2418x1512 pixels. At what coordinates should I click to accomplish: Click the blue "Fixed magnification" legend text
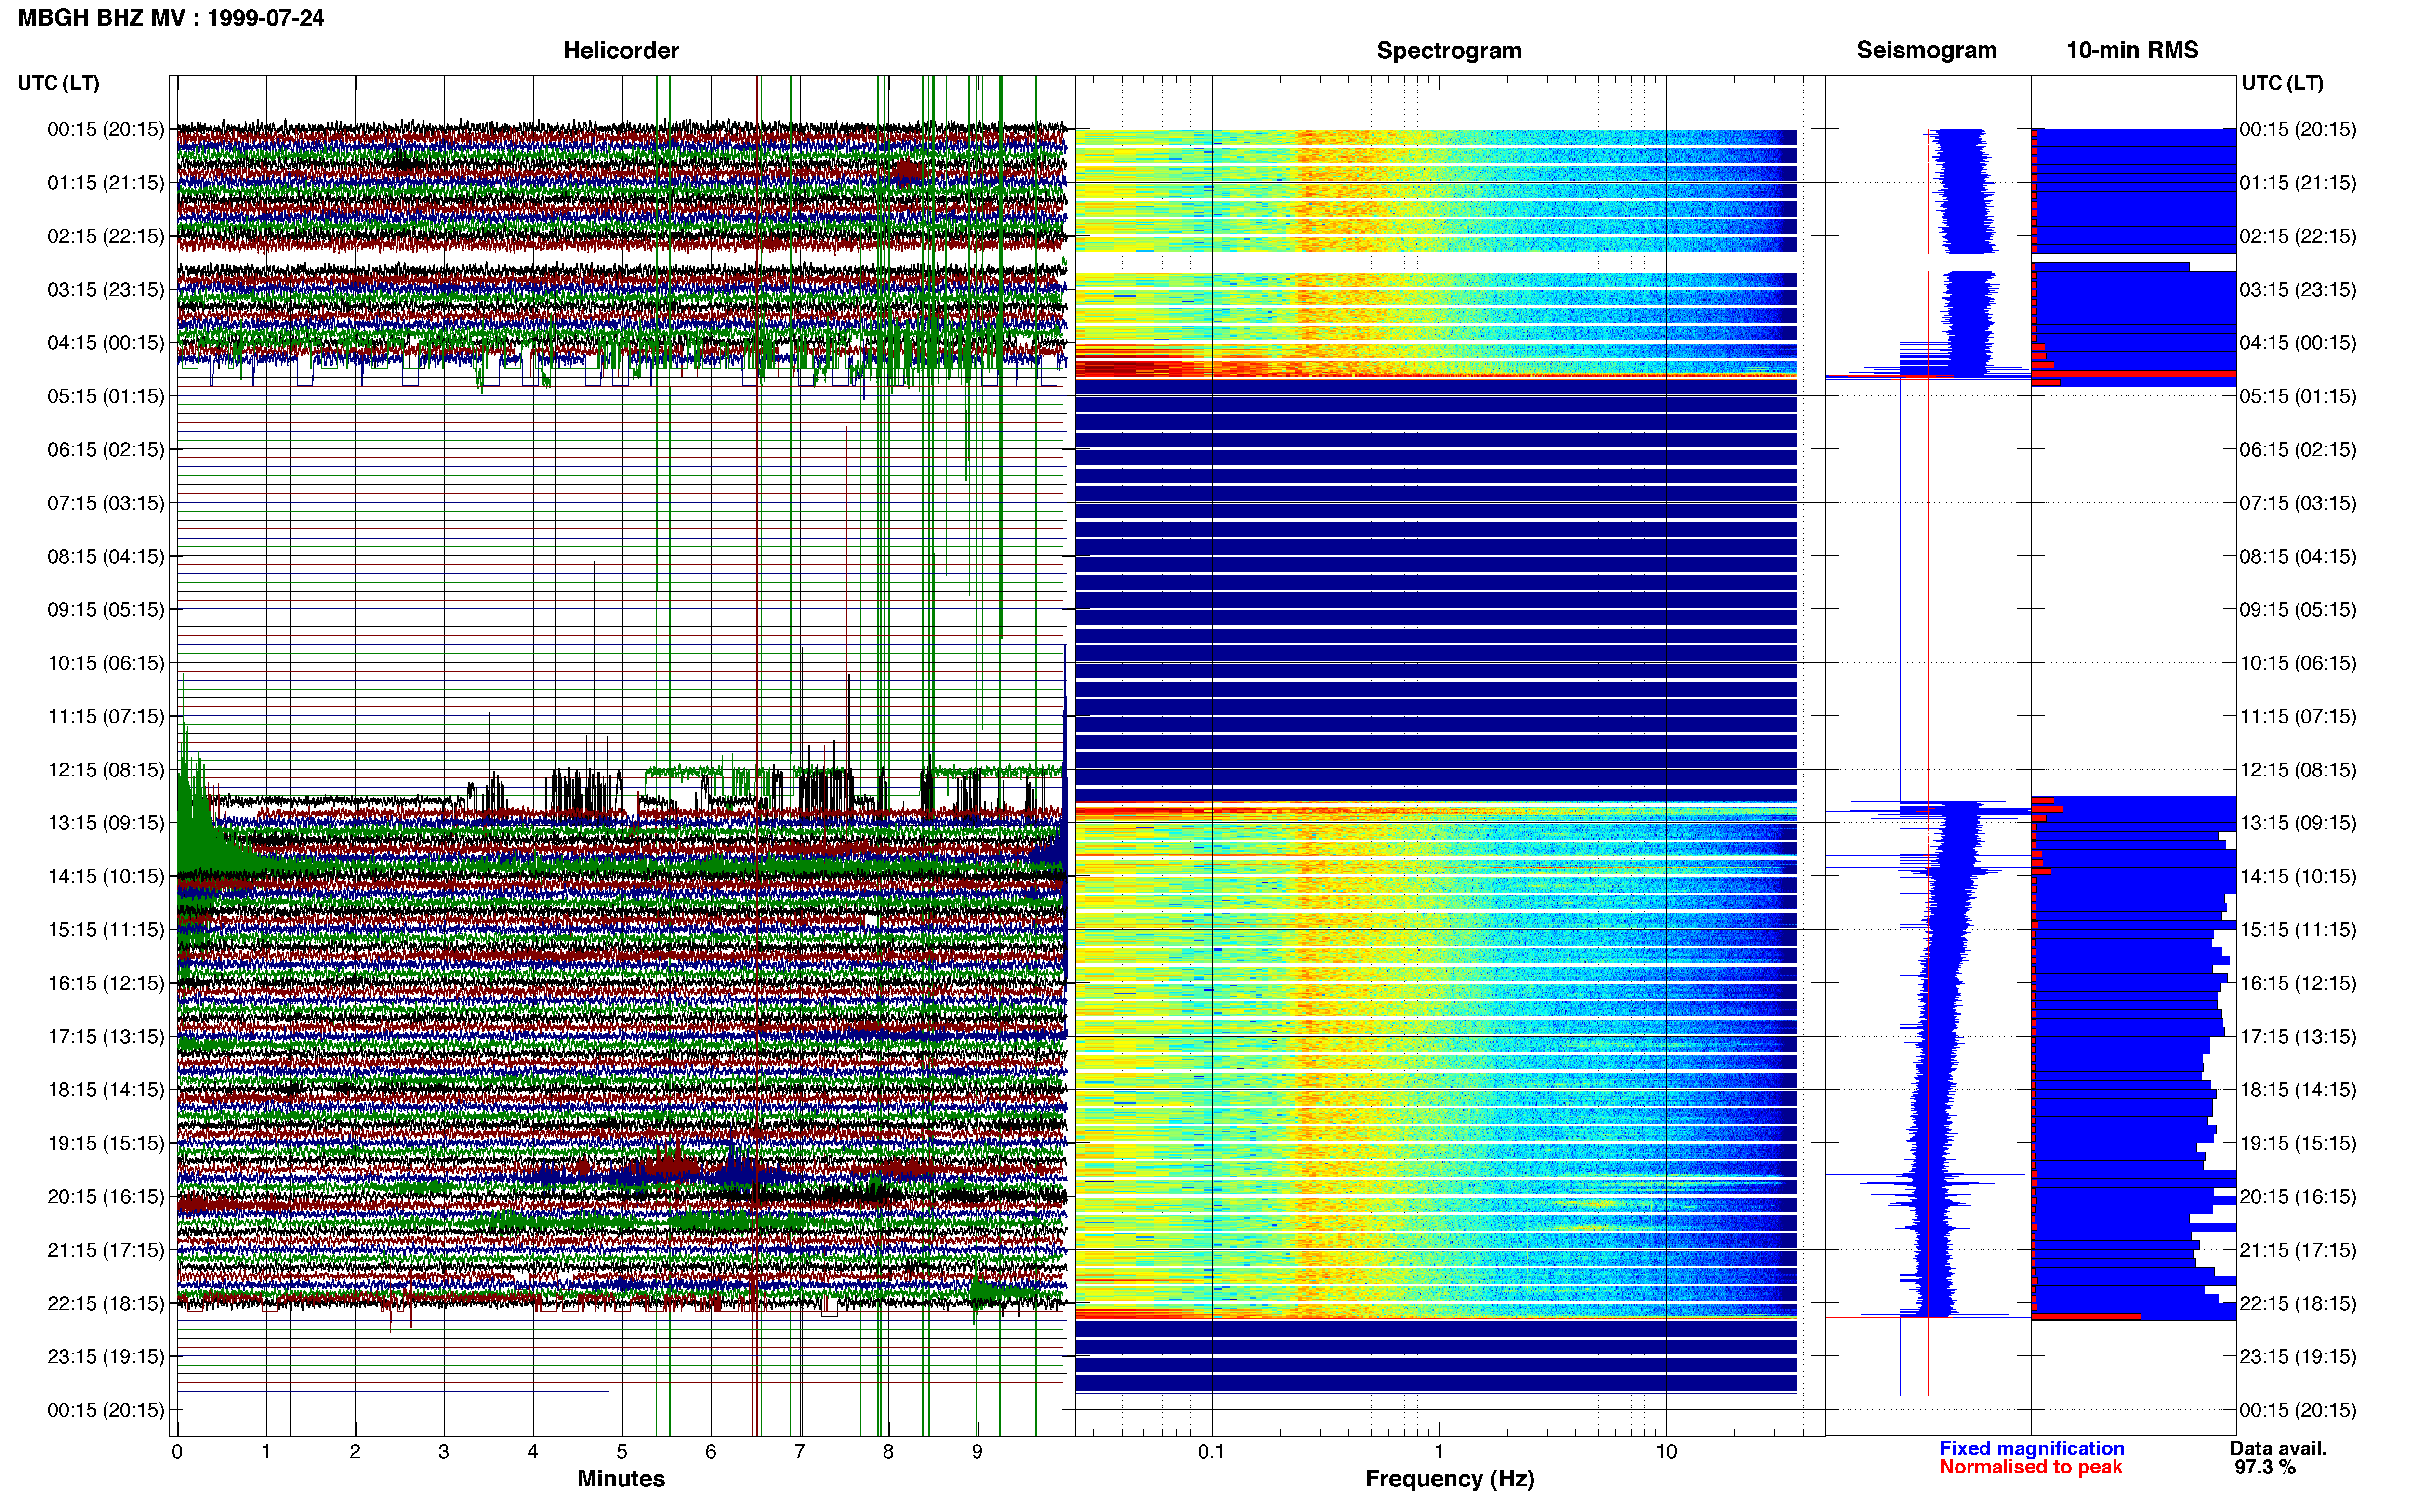point(2032,1448)
